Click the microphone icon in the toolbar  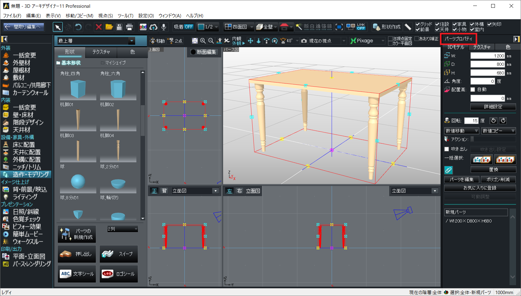(x=163, y=27)
